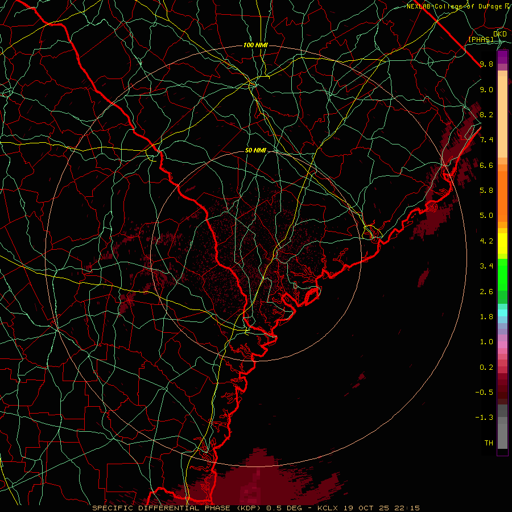Click the 6.6 value on the color scale
This screenshot has width=512, height=512.
(x=486, y=165)
